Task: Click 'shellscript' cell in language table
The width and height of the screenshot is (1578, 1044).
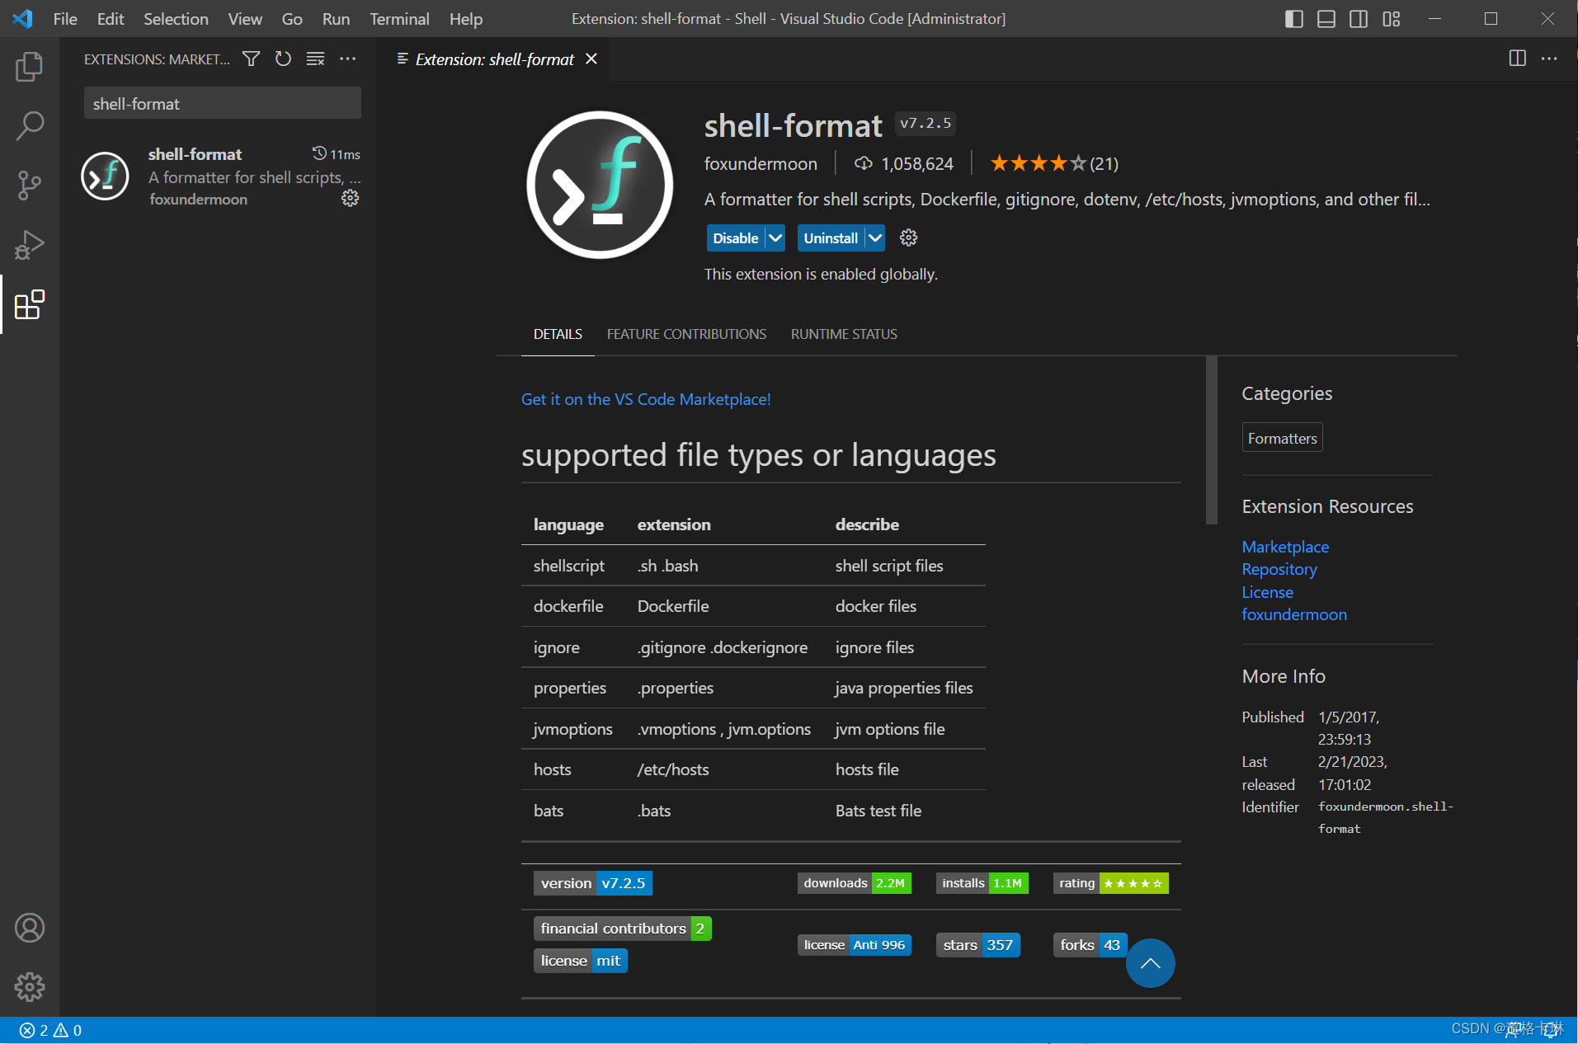Action: tap(569, 566)
